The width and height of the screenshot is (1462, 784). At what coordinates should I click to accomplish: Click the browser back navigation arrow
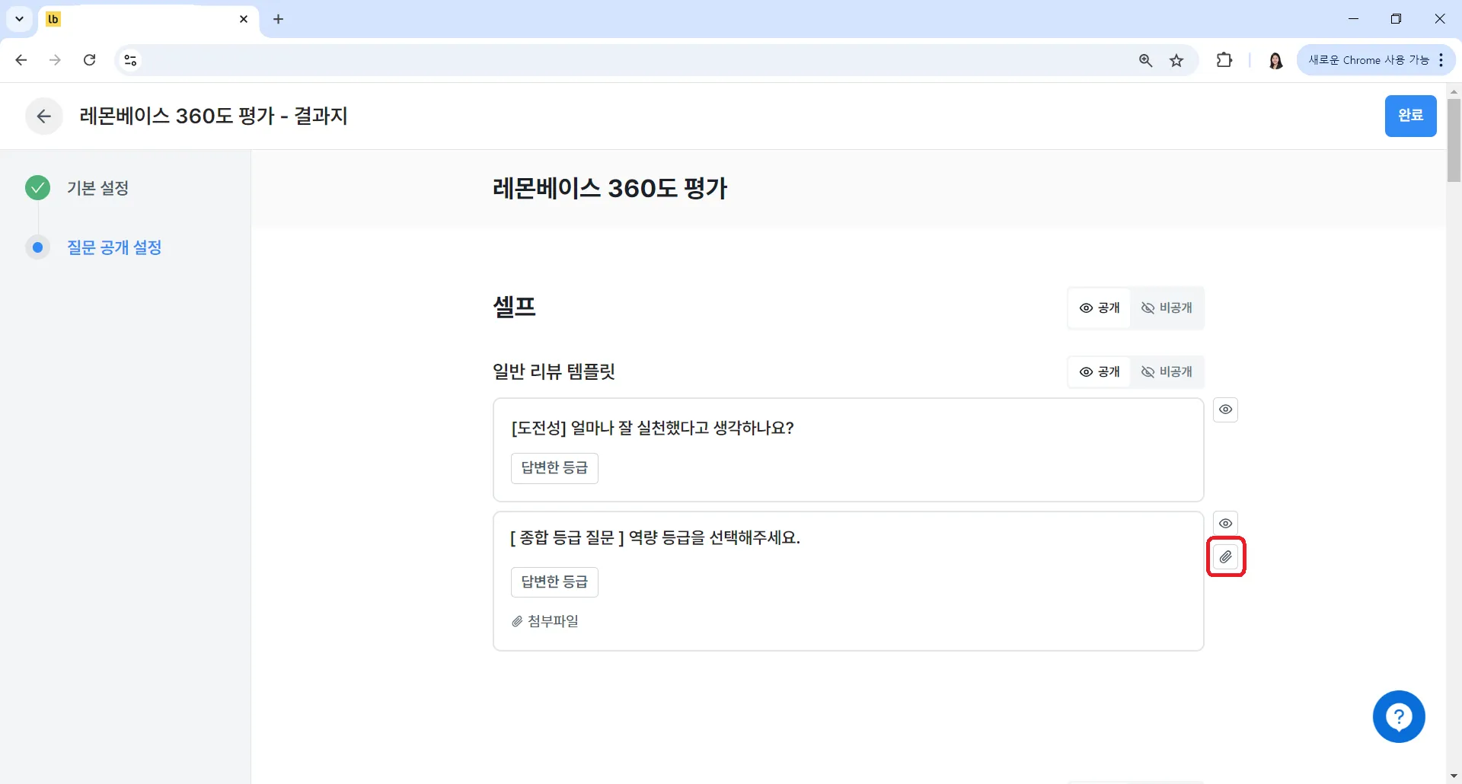(21, 60)
